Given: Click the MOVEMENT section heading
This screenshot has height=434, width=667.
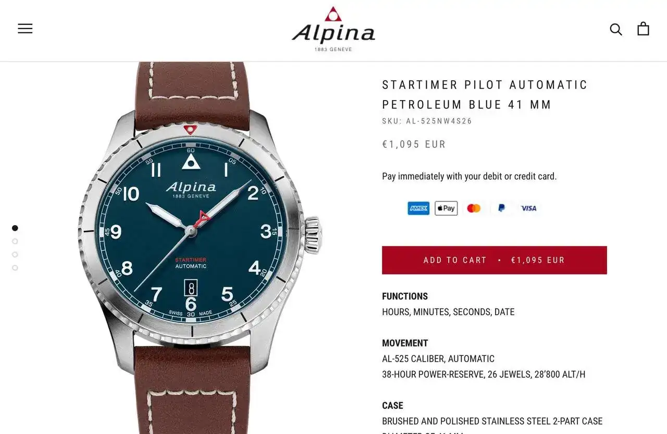Looking at the screenshot, I should pos(405,343).
